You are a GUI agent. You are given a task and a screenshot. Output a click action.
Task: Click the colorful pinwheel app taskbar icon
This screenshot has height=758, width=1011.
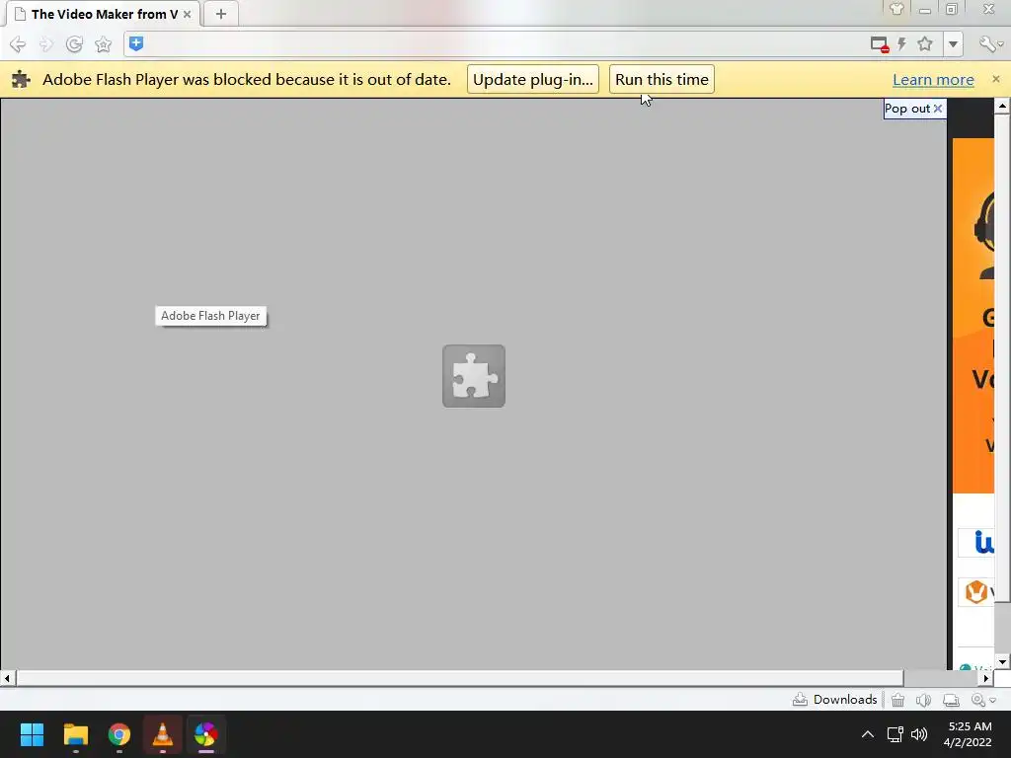click(205, 734)
